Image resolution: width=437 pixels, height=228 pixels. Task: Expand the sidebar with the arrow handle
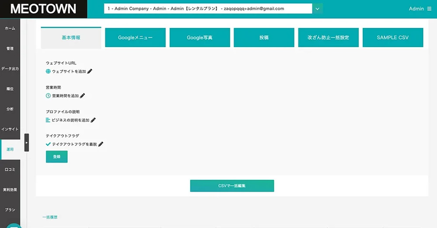(x=27, y=142)
